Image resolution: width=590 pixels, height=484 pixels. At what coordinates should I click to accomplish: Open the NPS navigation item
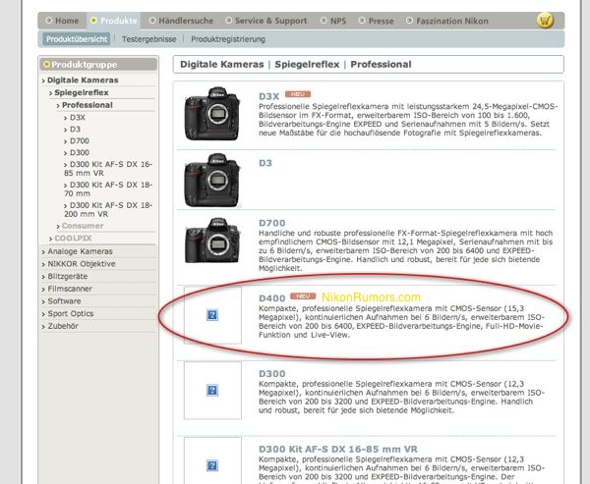333,21
